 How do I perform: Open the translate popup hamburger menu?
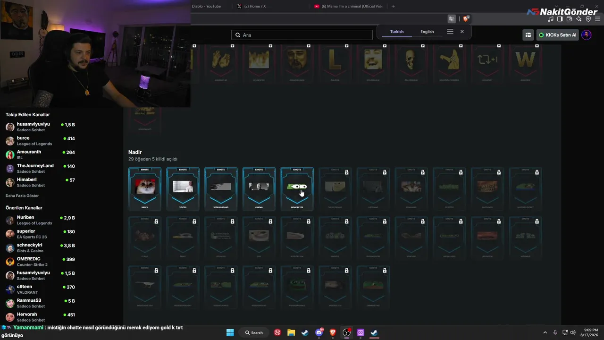(450, 32)
